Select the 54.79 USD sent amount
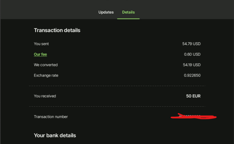 point(192,44)
